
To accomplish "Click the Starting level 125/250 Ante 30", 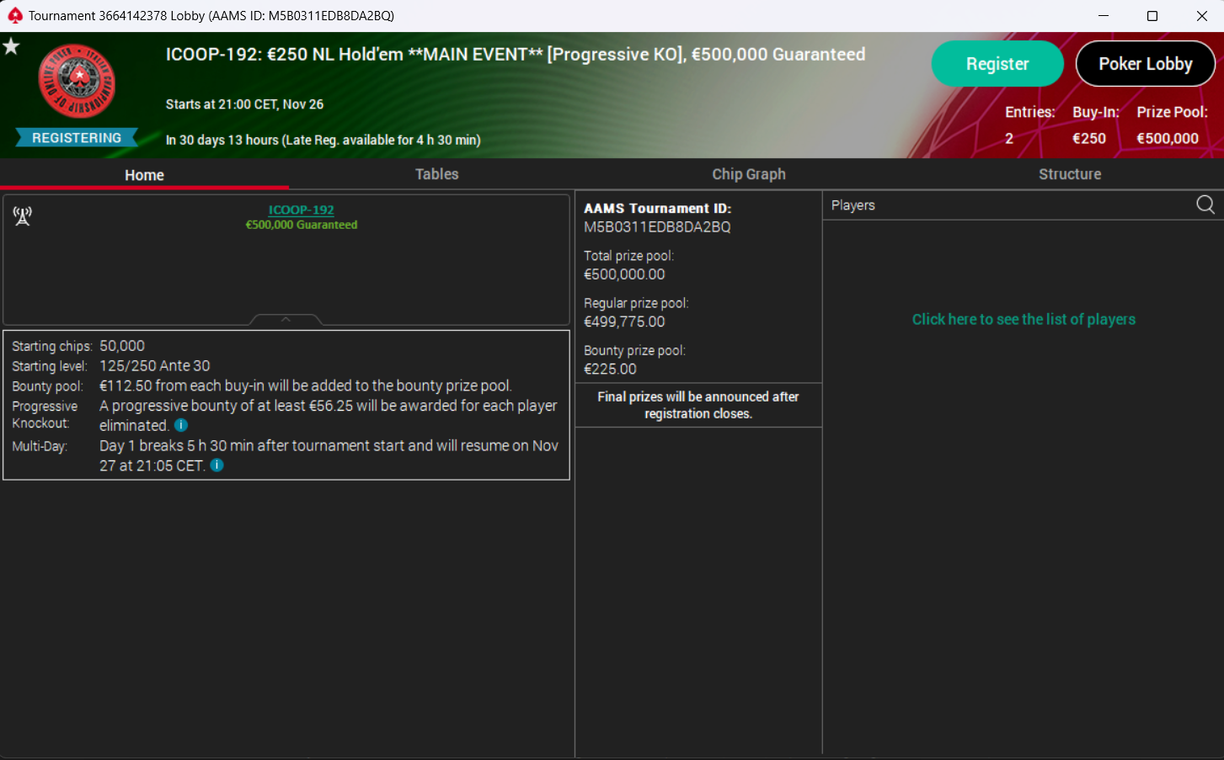I will pyautogui.click(x=155, y=366).
